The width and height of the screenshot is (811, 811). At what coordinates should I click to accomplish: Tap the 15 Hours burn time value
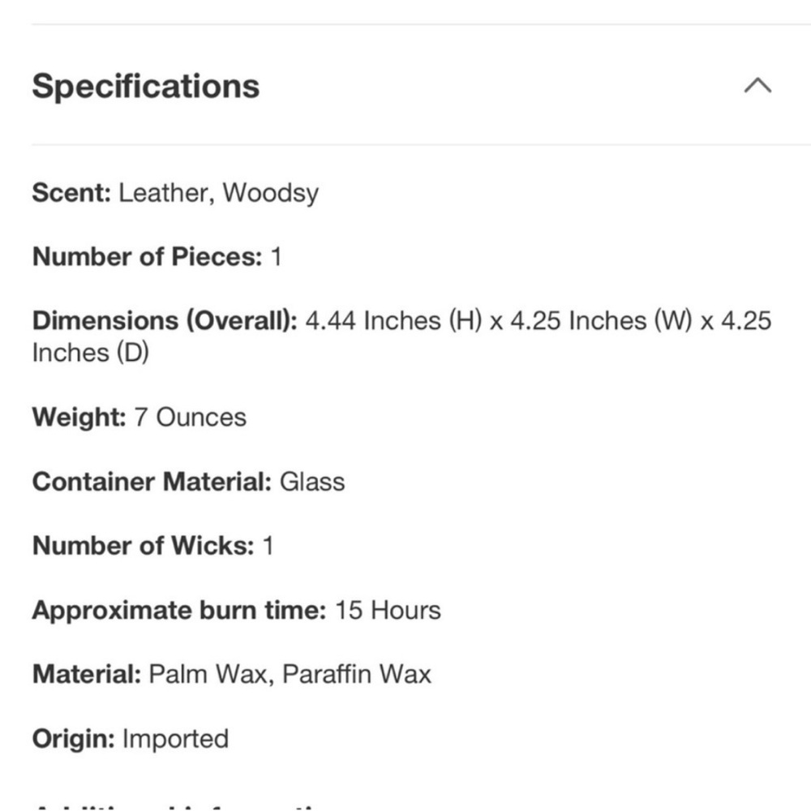point(388,610)
